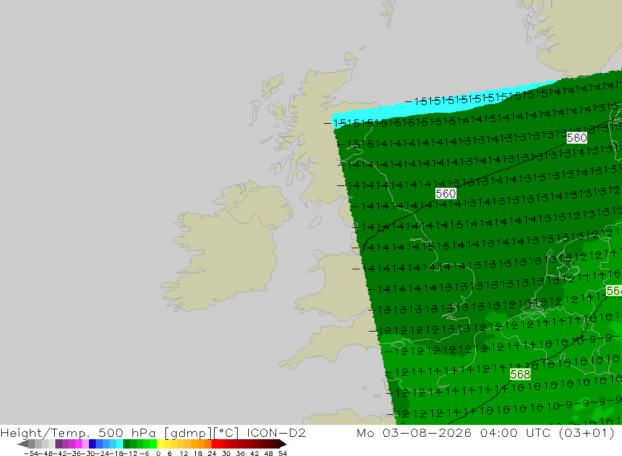The image size is (622, 456).
Task: Click the '-54' legend scale label
Action: (31, 454)
